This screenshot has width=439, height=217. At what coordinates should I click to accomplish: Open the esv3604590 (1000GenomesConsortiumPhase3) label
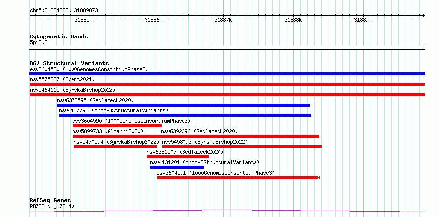(x=131, y=121)
